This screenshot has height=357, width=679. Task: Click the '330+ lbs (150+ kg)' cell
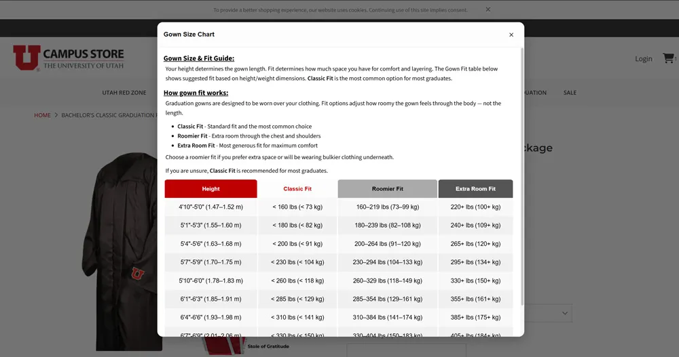point(475,280)
